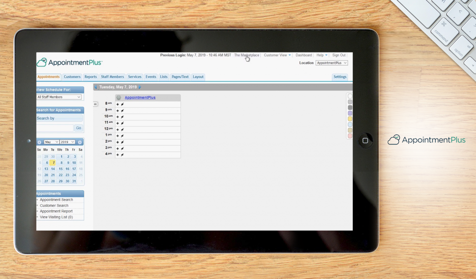Collapse the sidebar with the double-arrow icon
The image size is (476, 279).
pos(95,104)
